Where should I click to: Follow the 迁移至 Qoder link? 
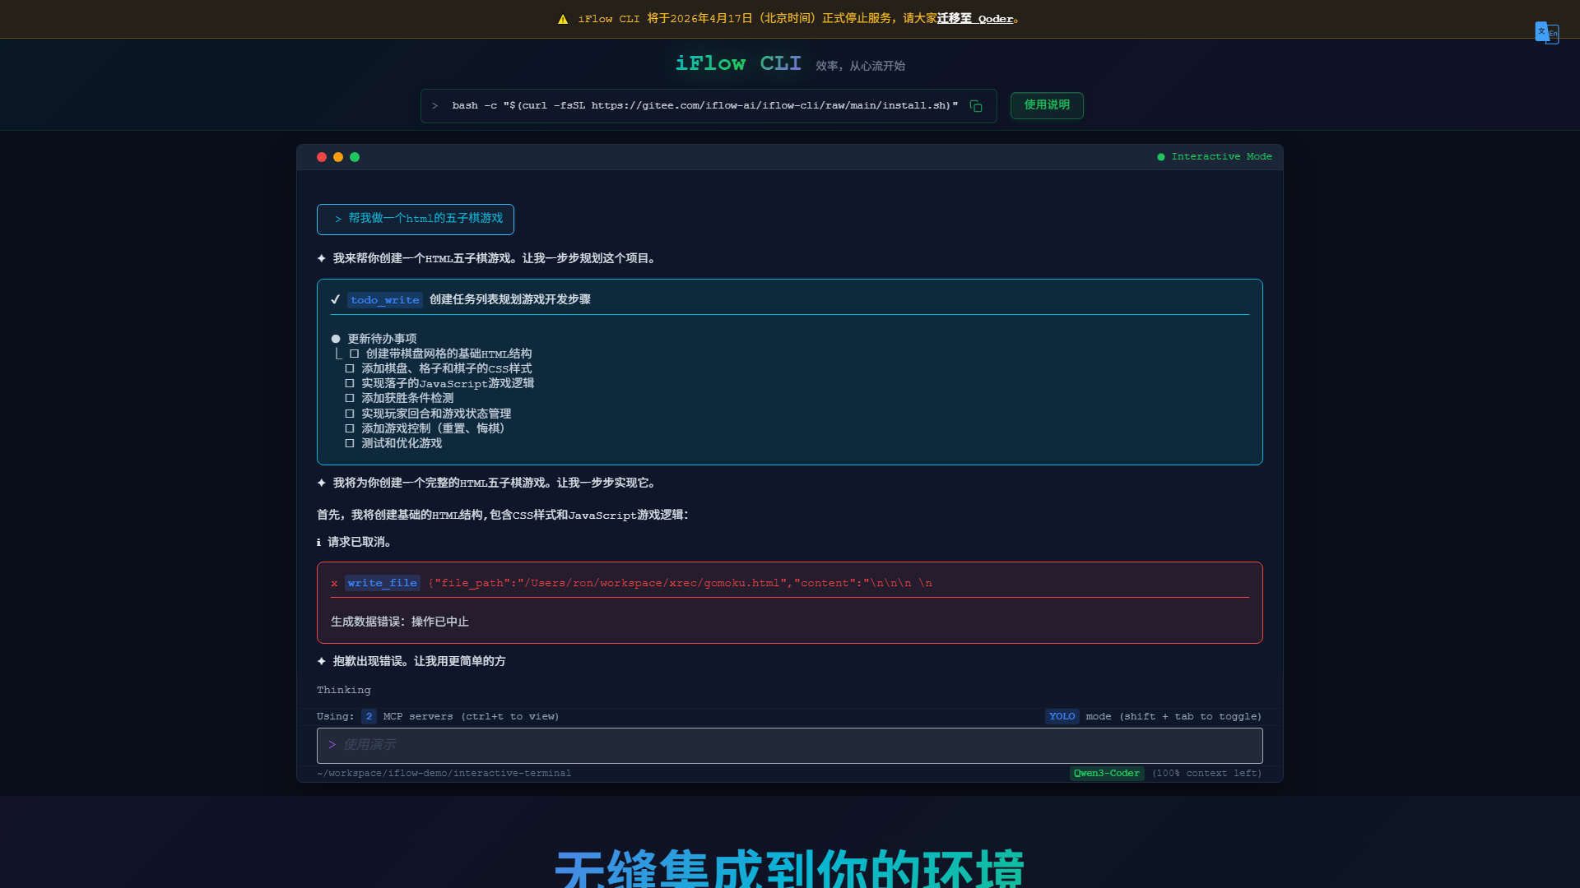pyautogui.click(x=975, y=18)
